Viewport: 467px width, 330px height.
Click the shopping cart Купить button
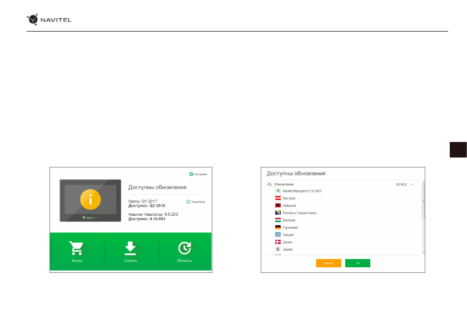77,251
